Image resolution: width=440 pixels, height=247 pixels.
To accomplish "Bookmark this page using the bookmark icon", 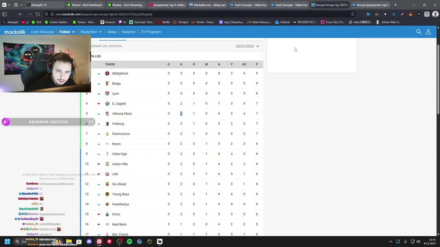I will [352, 14].
